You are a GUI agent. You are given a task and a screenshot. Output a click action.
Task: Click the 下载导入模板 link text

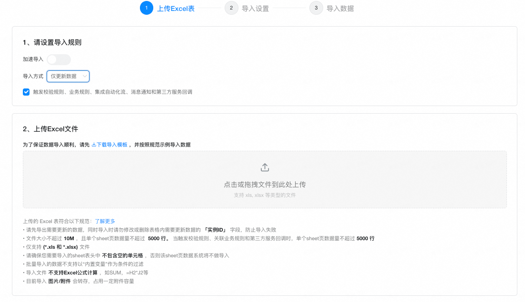click(112, 145)
